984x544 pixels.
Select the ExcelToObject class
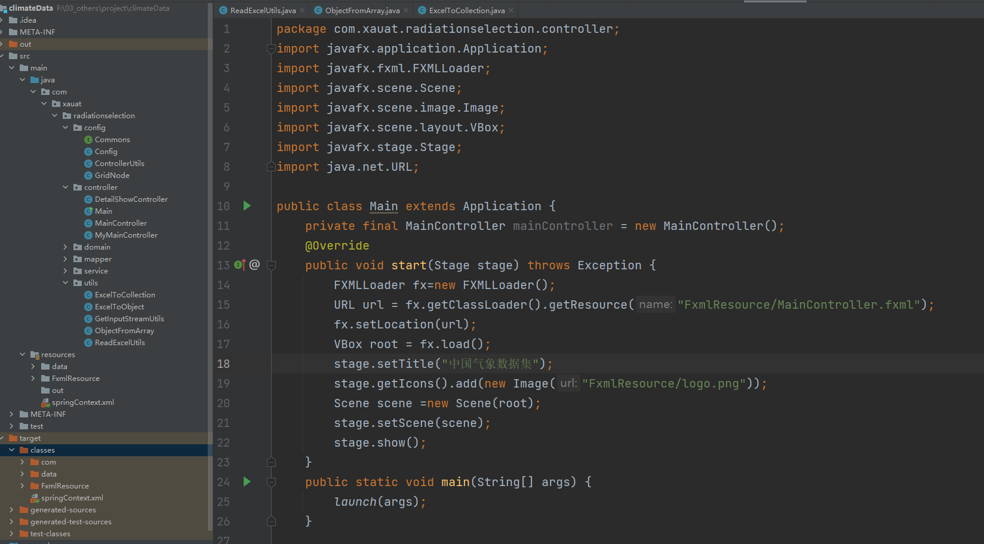point(119,307)
